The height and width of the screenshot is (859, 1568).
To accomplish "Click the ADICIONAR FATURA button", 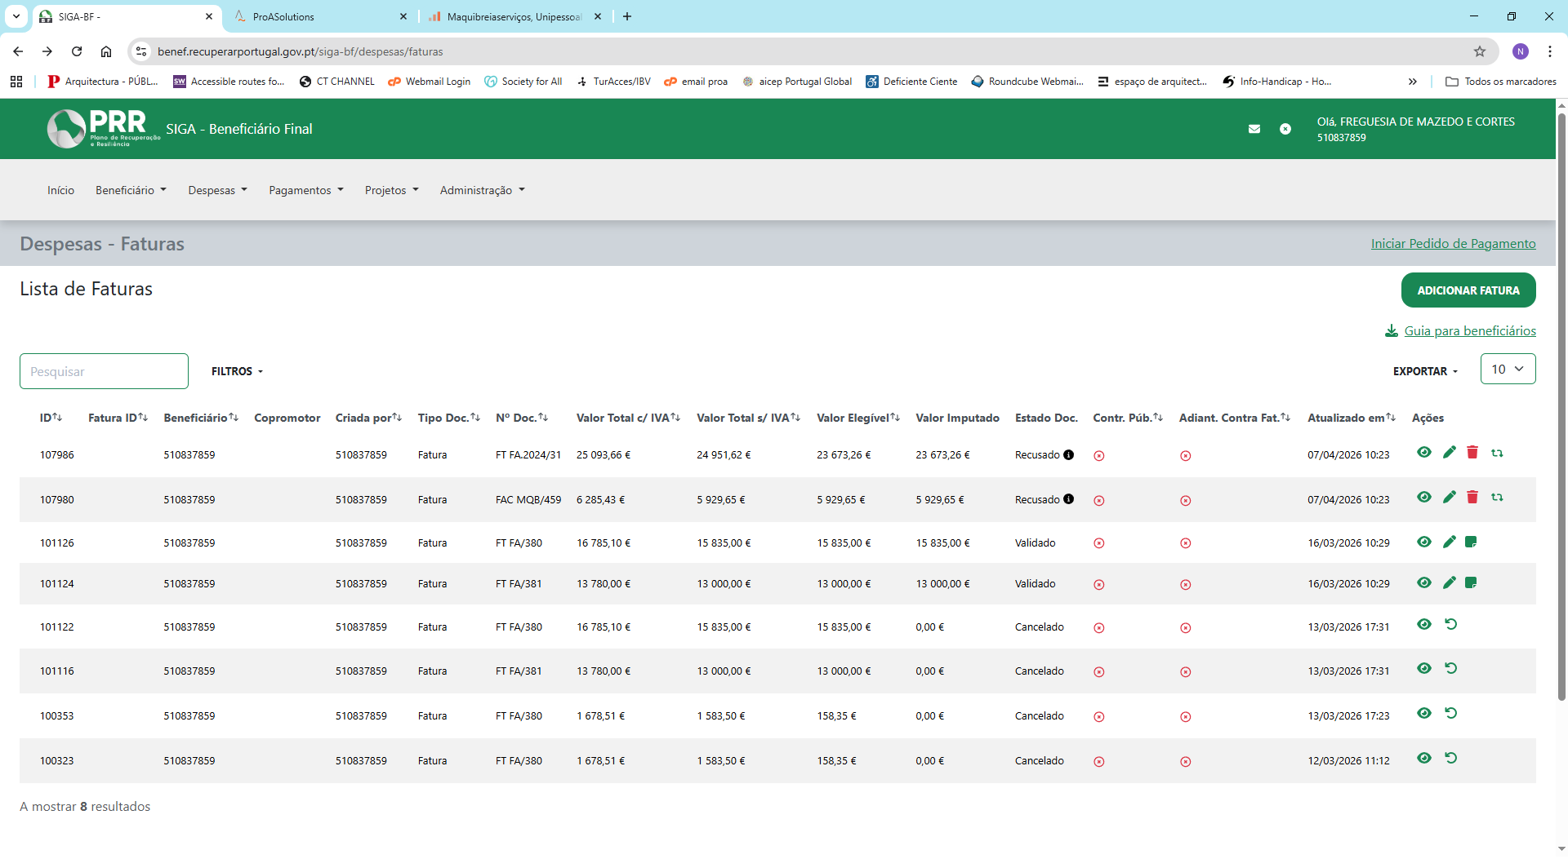I will [x=1468, y=290].
